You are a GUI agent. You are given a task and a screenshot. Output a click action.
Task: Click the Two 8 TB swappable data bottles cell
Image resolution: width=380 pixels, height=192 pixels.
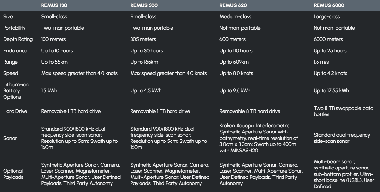(343, 111)
